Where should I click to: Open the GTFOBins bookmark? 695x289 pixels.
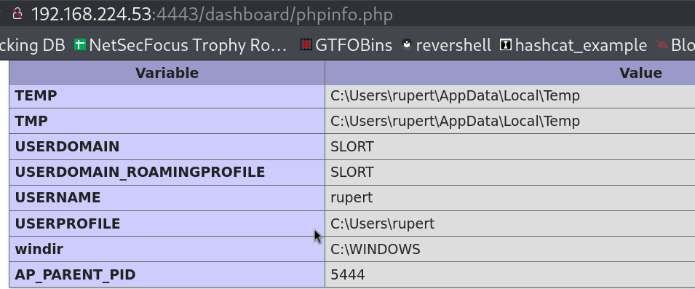pyautogui.click(x=346, y=45)
